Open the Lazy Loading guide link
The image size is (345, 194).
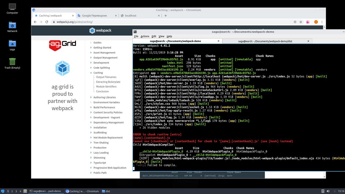point(101,153)
